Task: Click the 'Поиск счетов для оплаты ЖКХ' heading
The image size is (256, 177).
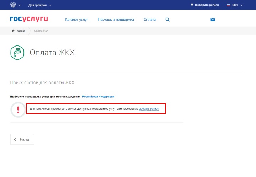Action: click(x=42, y=82)
